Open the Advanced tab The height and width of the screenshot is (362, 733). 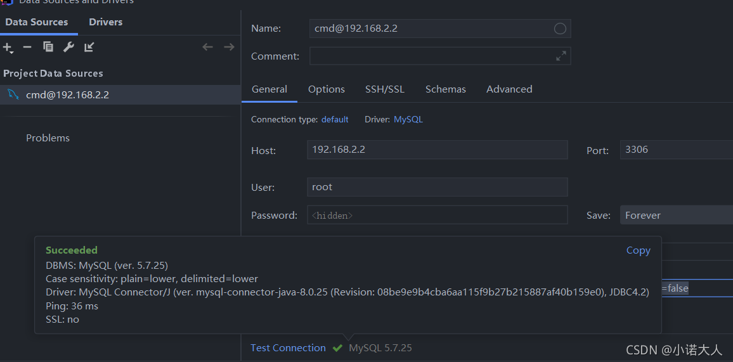pyautogui.click(x=509, y=89)
